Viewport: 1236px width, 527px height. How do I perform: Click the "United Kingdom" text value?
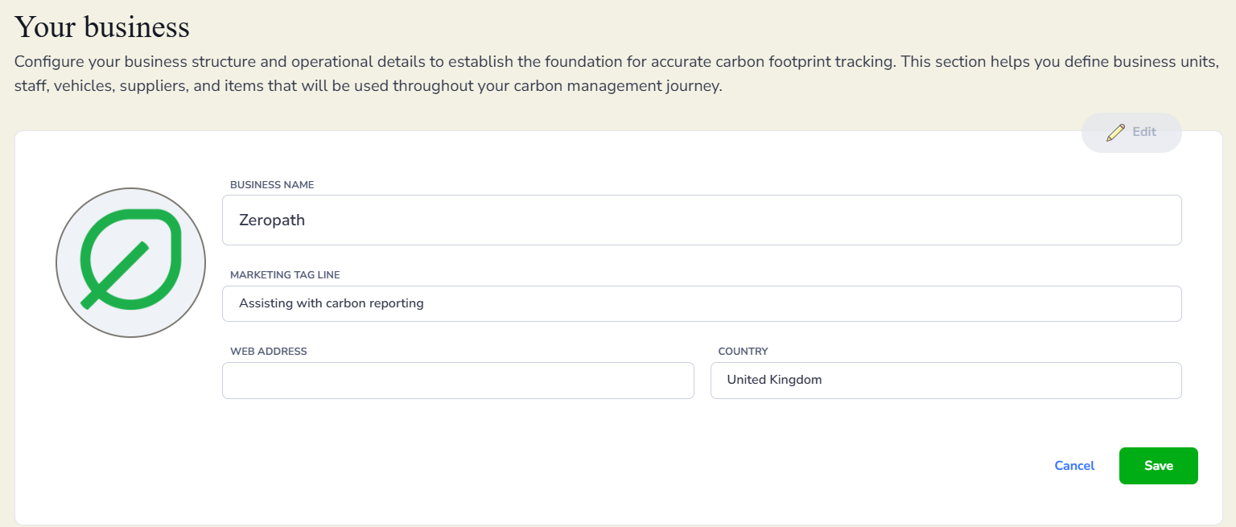coord(774,380)
